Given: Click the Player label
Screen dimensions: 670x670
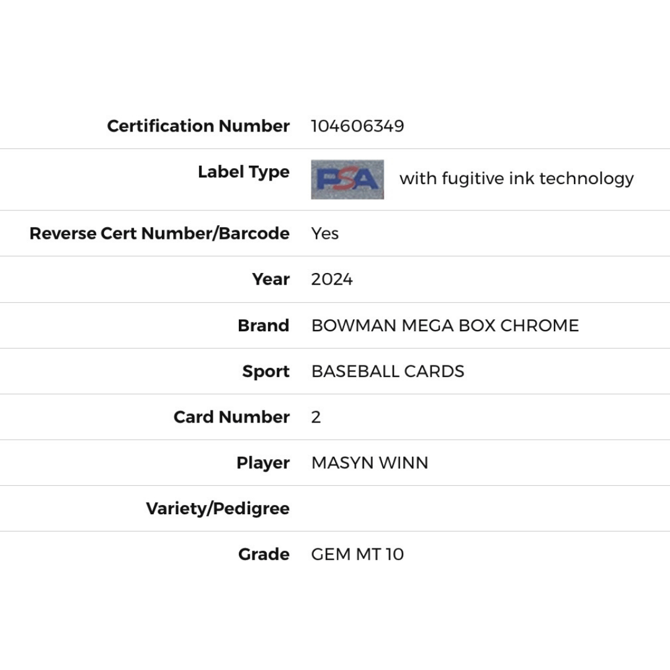Looking at the screenshot, I should point(263,463).
